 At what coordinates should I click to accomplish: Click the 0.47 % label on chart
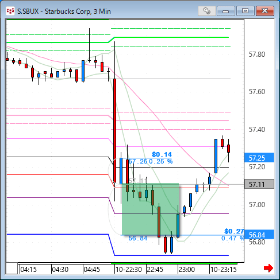pos(232,238)
